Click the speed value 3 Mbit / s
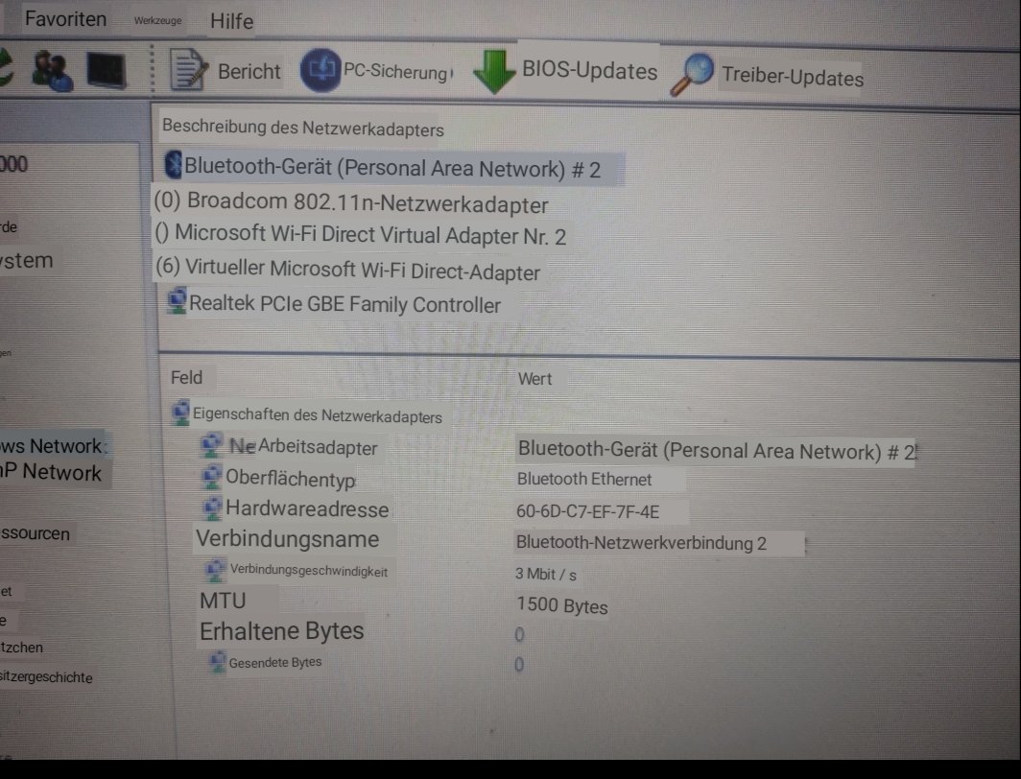Screen dimensions: 1021x779 tap(546, 574)
